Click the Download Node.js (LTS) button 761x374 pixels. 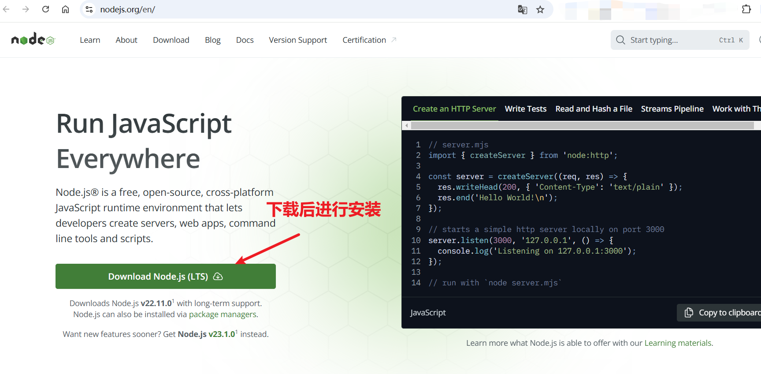(166, 277)
